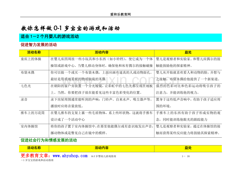241x170 pixels.
Task: Select the 推车上的万花筒 cell
Action: point(33,113)
